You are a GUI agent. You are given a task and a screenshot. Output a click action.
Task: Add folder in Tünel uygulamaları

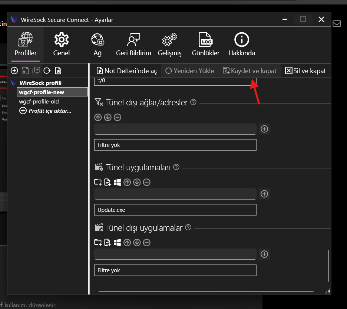click(98, 182)
